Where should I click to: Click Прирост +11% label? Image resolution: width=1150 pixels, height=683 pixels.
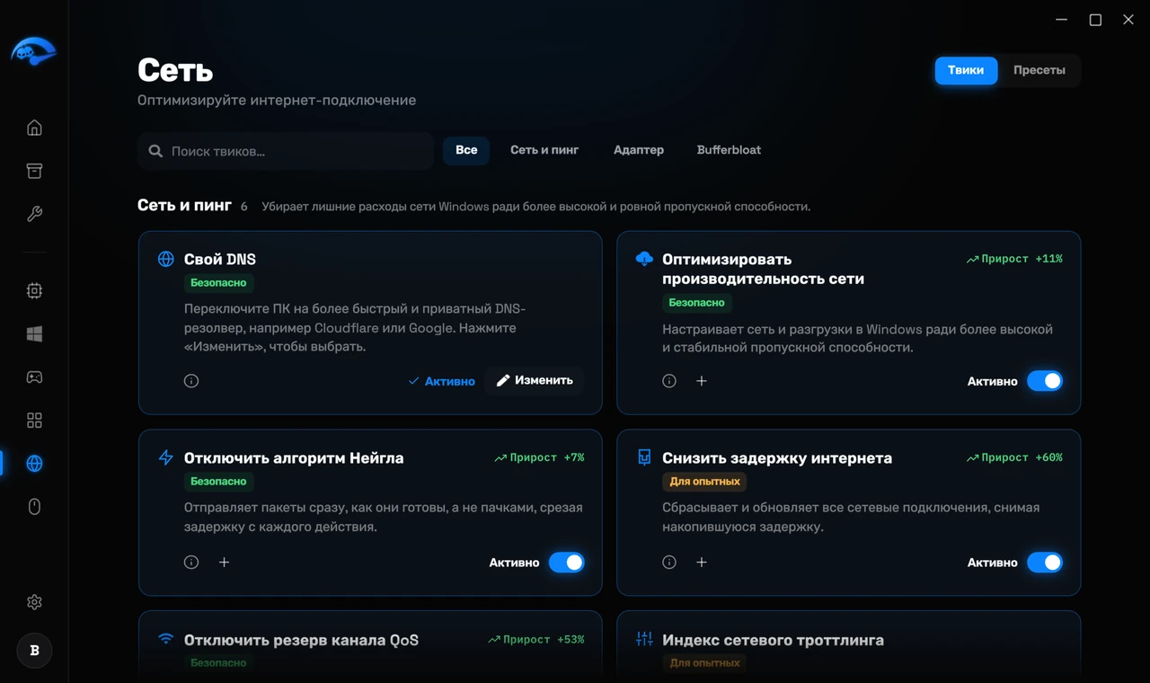pyautogui.click(x=1014, y=259)
